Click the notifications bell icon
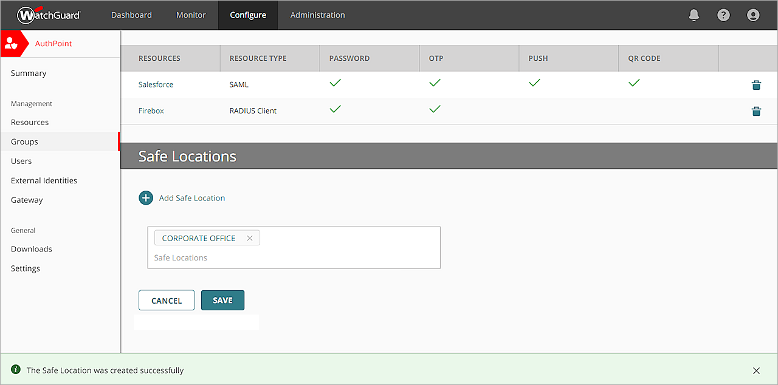The height and width of the screenshot is (385, 778). (694, 15)
